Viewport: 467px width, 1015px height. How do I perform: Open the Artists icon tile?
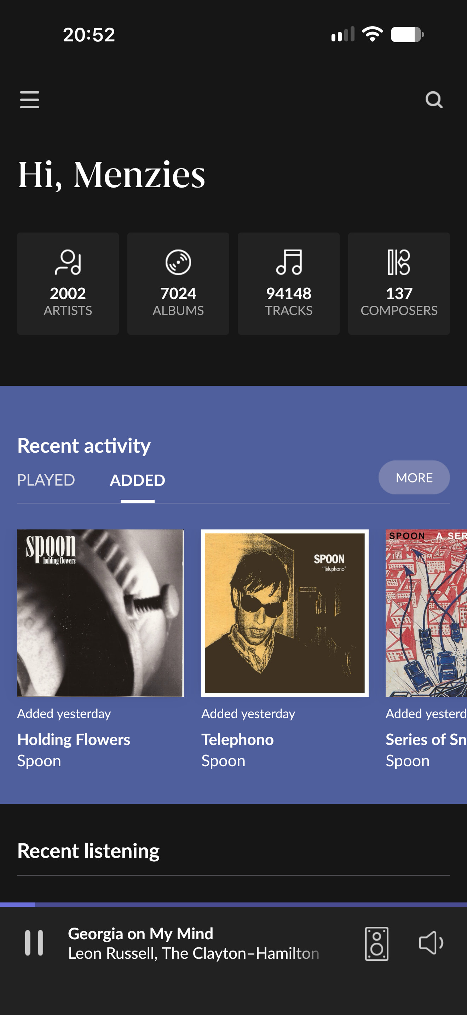(68, 284)
